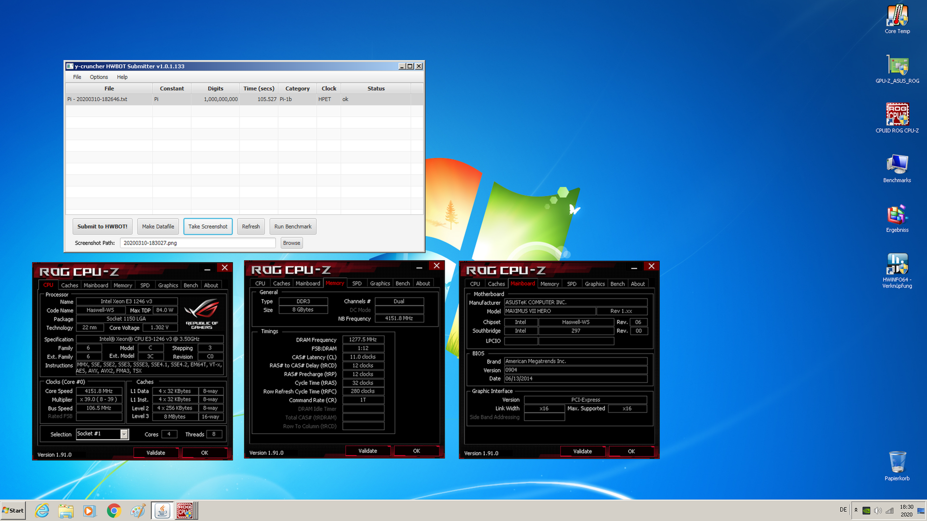927x521 pixels.
Task: Click Validate in middle Memory CPU-Z window
Action: tap(367, 451)
